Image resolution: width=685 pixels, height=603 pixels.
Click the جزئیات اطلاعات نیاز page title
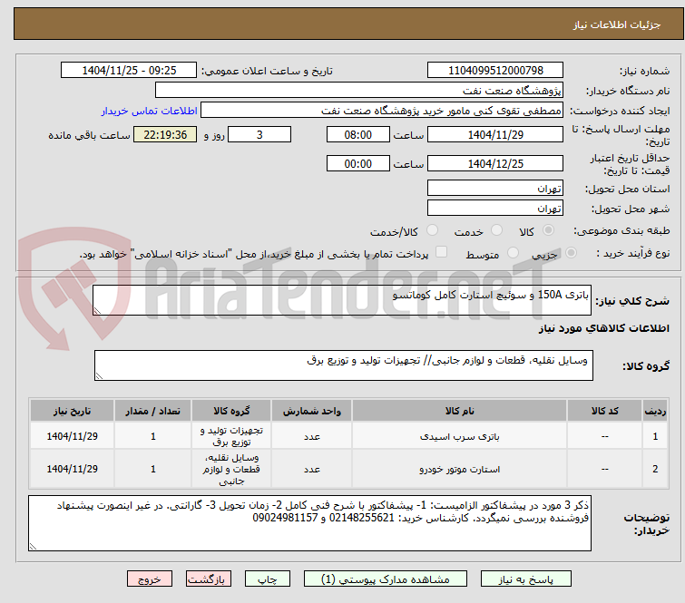tap(617, 24)
